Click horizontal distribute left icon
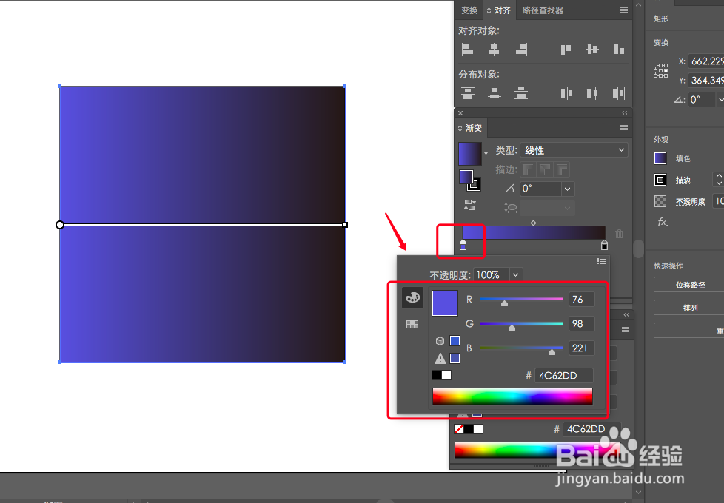The width and height of the screenshot is (724, 503). pyautogui.click(x=565, y=93)
